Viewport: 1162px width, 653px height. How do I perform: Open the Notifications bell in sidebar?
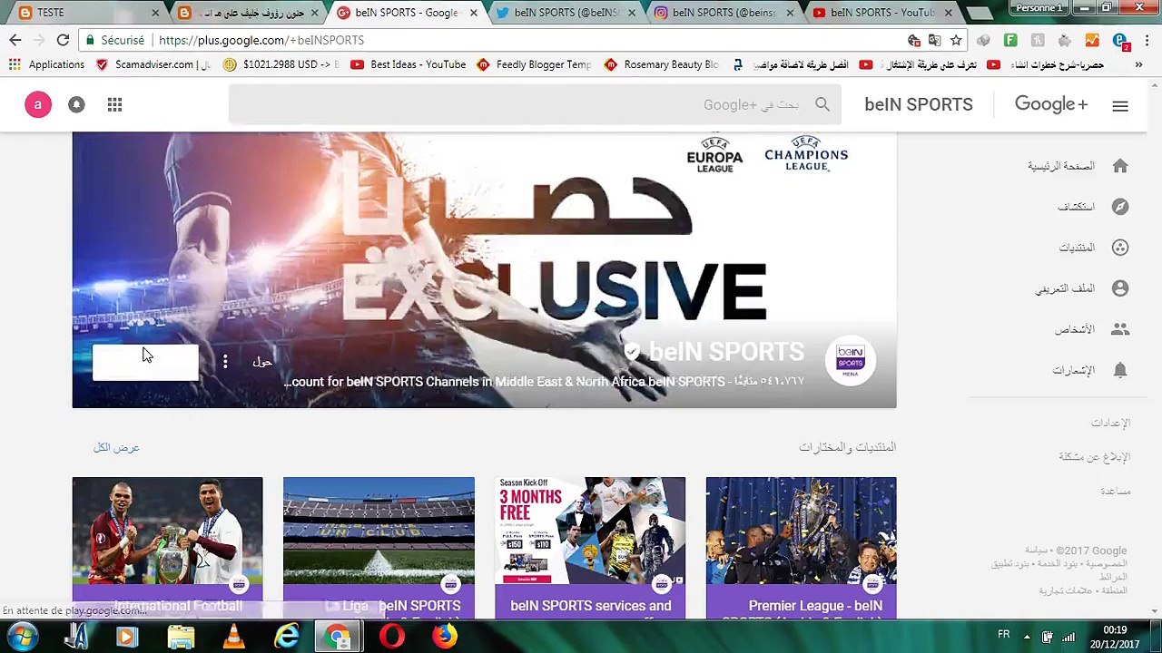coord(1120,370)
